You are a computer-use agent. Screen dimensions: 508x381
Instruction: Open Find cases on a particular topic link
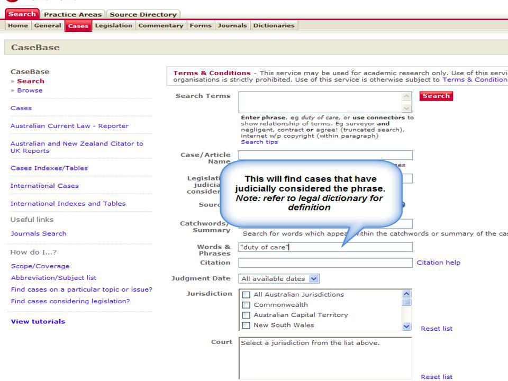(x=81, y=289)
